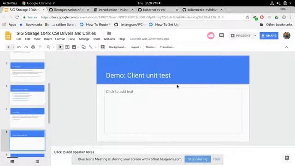
Task: Select the arrow cursor tool
Action: click(x=60, y=47)
